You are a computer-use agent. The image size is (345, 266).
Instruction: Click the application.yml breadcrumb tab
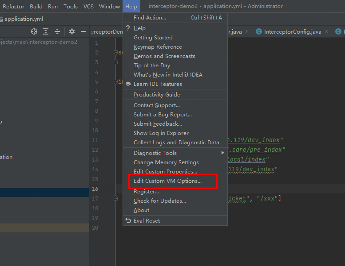(24, 19)
